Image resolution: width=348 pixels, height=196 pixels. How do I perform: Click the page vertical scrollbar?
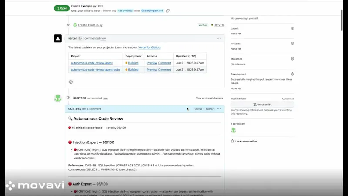pyautogui.click(x=342, y=20)
